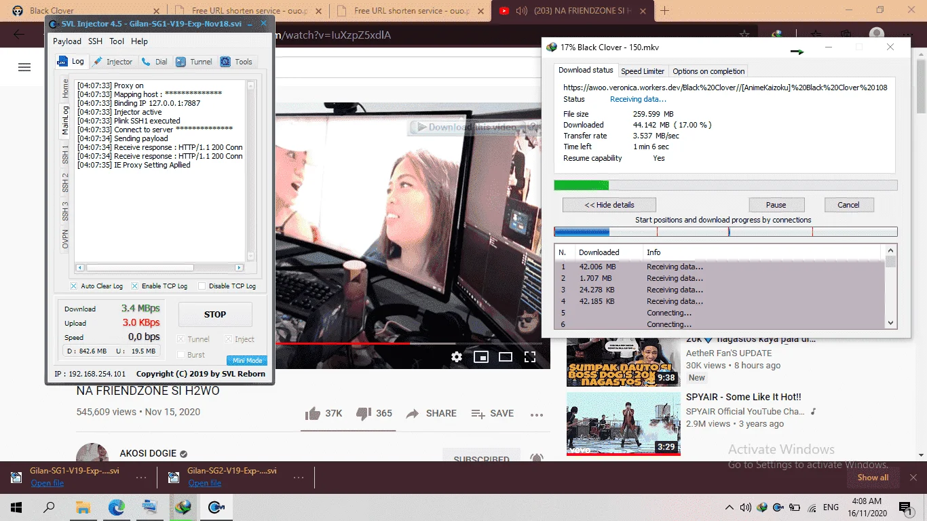Enable YouTube miniplayer mode
927x521 pixels.
click(481, 357)
